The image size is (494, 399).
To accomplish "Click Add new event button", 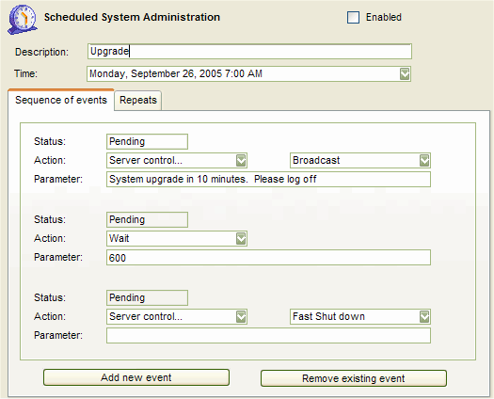I will (136, 377).
